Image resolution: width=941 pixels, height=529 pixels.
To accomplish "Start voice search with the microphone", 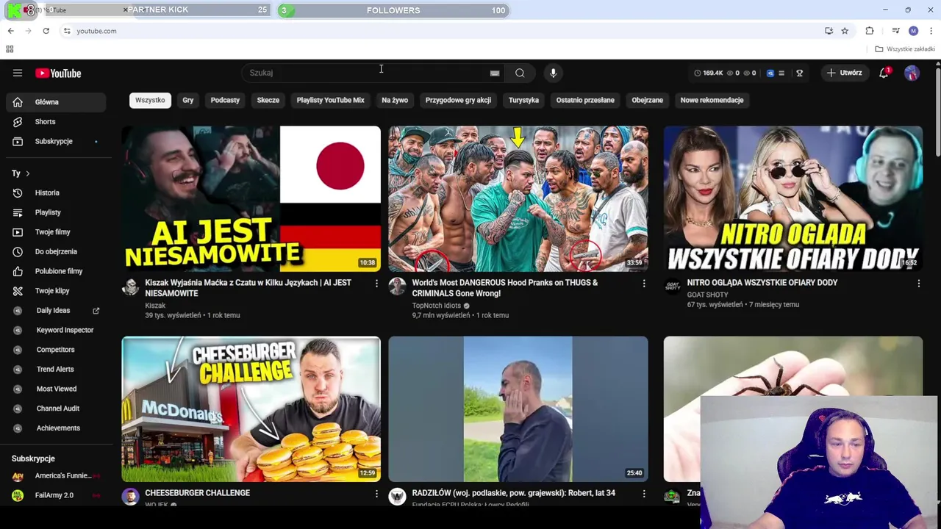I will [554, 73].
